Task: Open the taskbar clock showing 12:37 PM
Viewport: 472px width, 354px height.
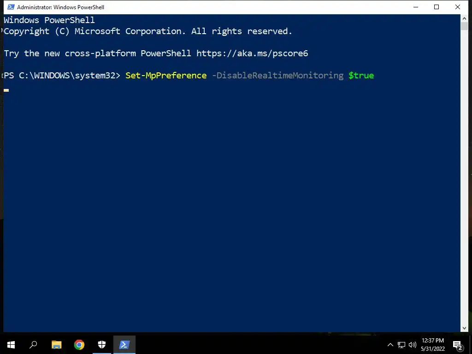Action: tap(432, 345)
